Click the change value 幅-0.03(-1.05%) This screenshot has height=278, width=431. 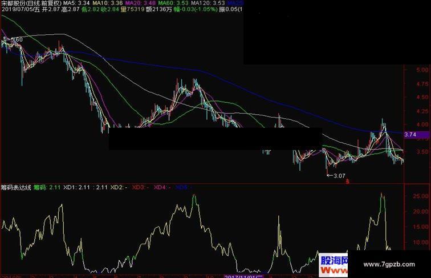pos(196,9)
